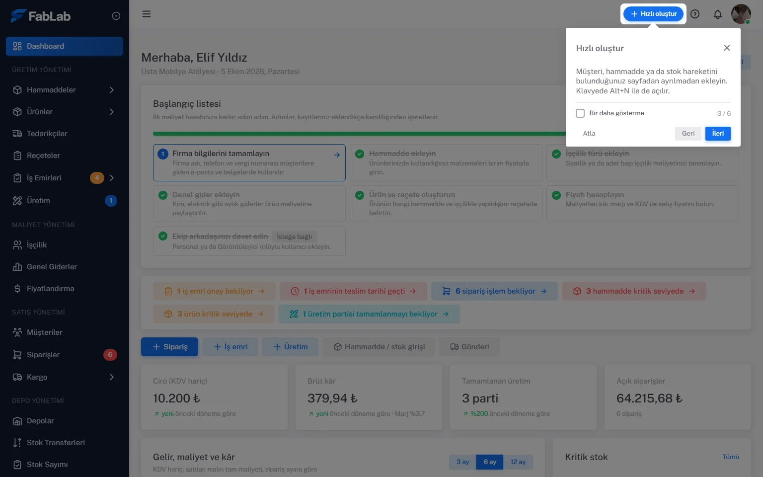Viewport: 763px width, 477px height.
Task: Click the Siparişler cart icon
Action: pos(17,355)
